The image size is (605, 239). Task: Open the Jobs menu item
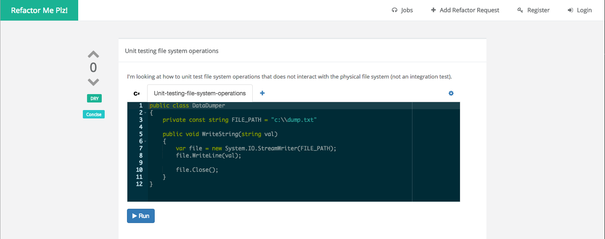point(402,10)
